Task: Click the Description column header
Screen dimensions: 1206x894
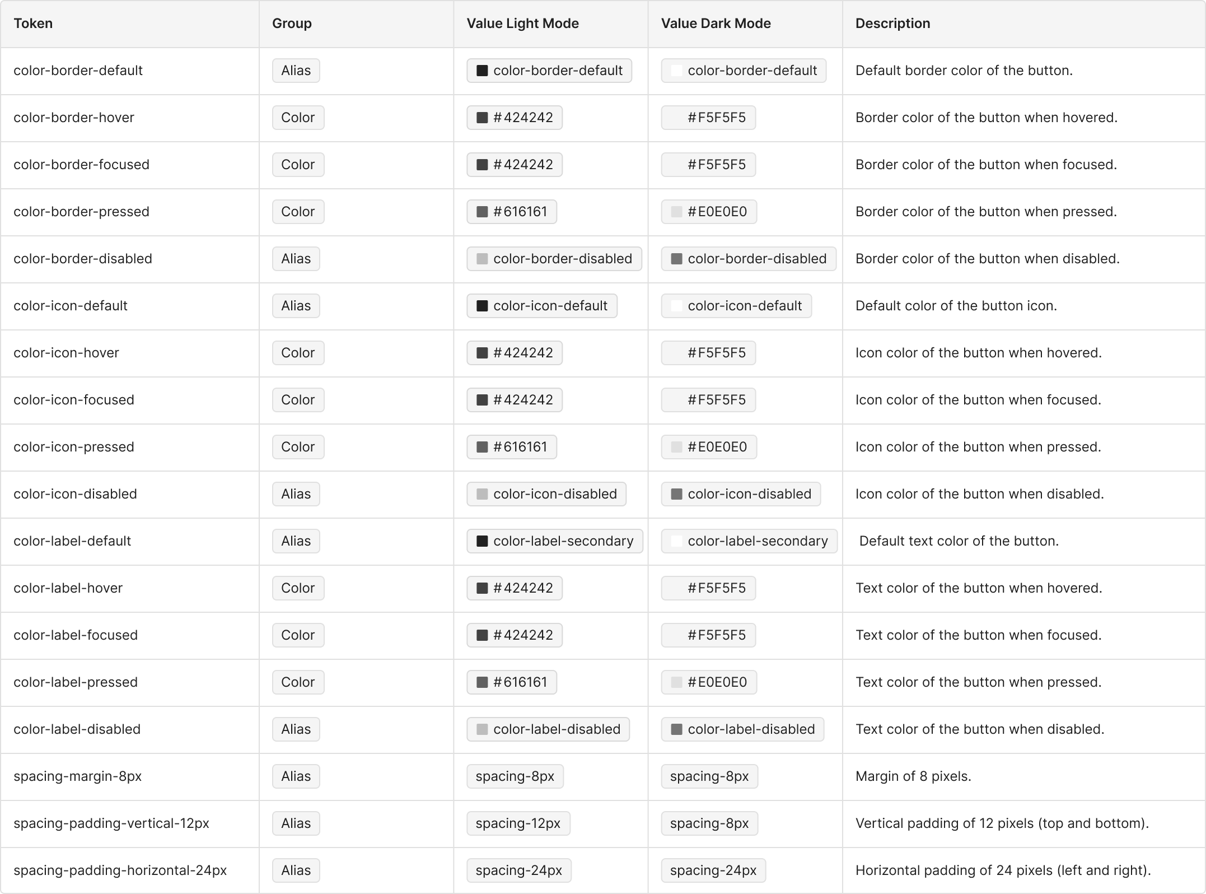Action: pyautogui.click(x=892, y=24)
